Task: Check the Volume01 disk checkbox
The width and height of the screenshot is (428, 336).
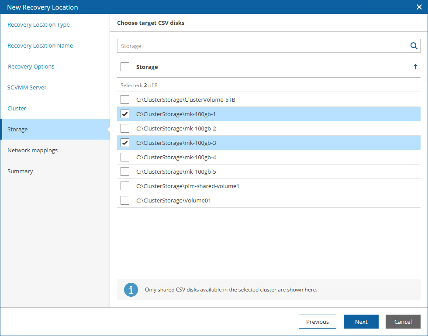Action: tap(125, 200)
